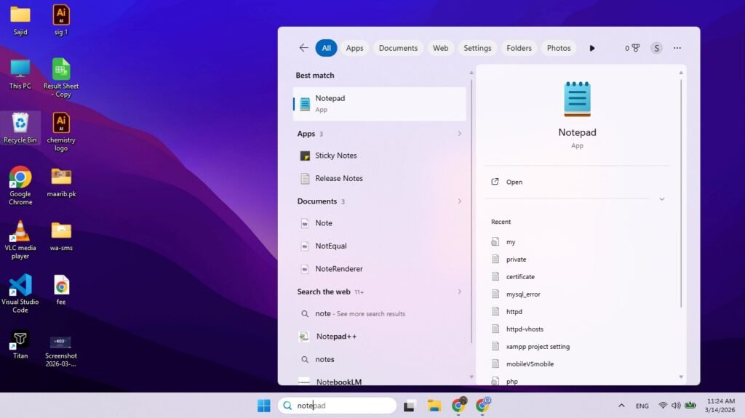Launch Sticky Notes from the results
Image resolution: width=745 pixels, height=418 pixels.
point(380,156)
